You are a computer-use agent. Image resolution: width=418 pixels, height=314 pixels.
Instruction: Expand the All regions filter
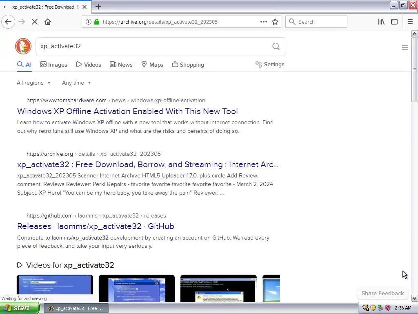point(33,83)
